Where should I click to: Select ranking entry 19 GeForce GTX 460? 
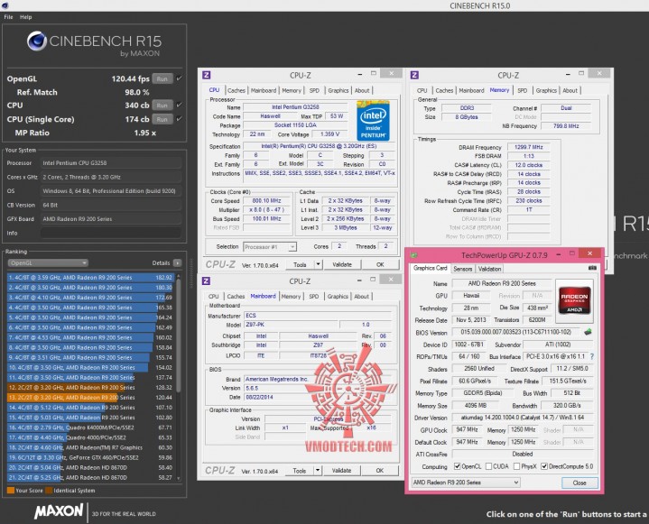pos(90,457)
